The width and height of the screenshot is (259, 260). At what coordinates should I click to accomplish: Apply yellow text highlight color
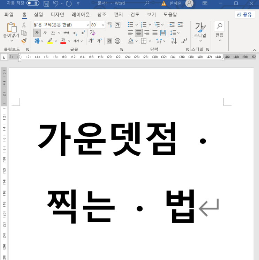pyautogui.click(x=50, y=41)
